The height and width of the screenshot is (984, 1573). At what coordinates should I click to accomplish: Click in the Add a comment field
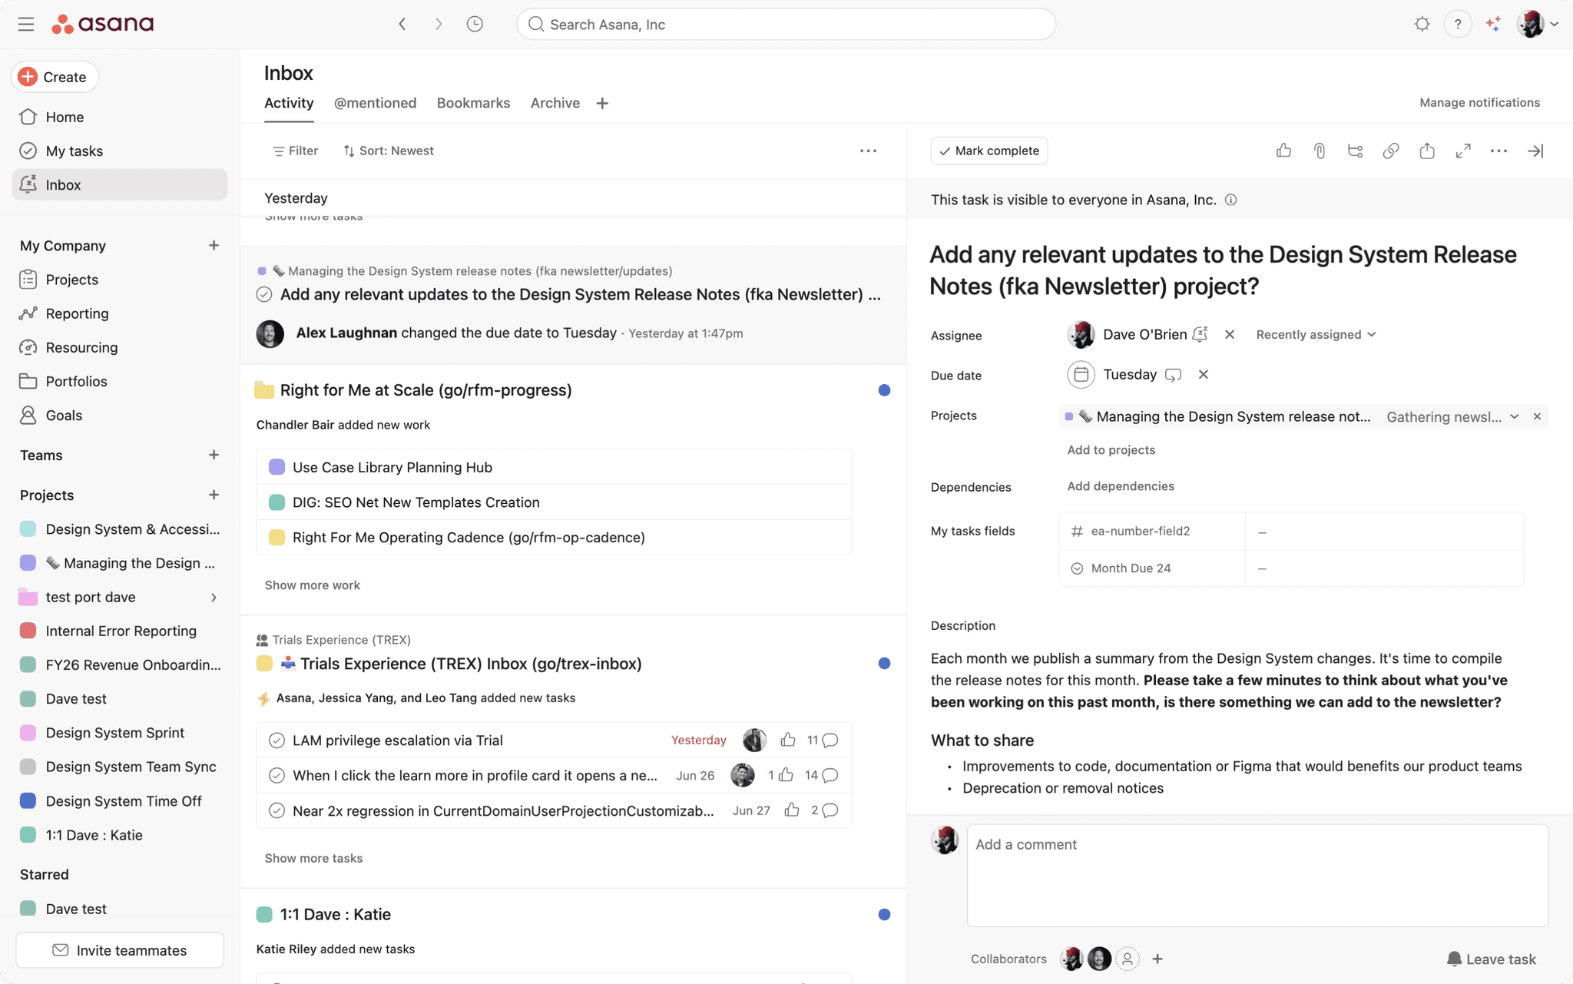(1257, 875)
